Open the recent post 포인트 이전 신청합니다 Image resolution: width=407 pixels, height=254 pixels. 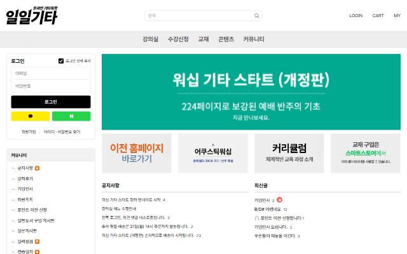click(x=282, y=218)
